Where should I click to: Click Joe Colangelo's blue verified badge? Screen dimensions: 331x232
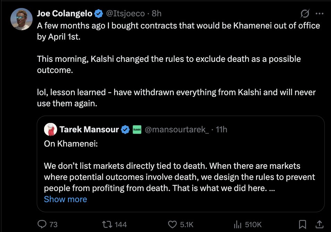99,14
